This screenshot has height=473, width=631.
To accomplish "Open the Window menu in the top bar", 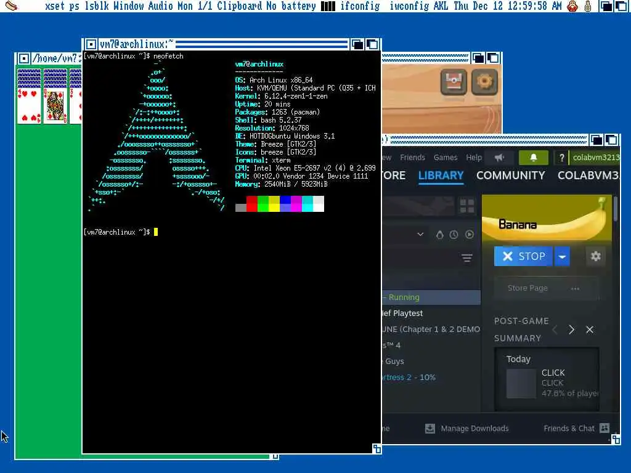I will coord(129,6).
